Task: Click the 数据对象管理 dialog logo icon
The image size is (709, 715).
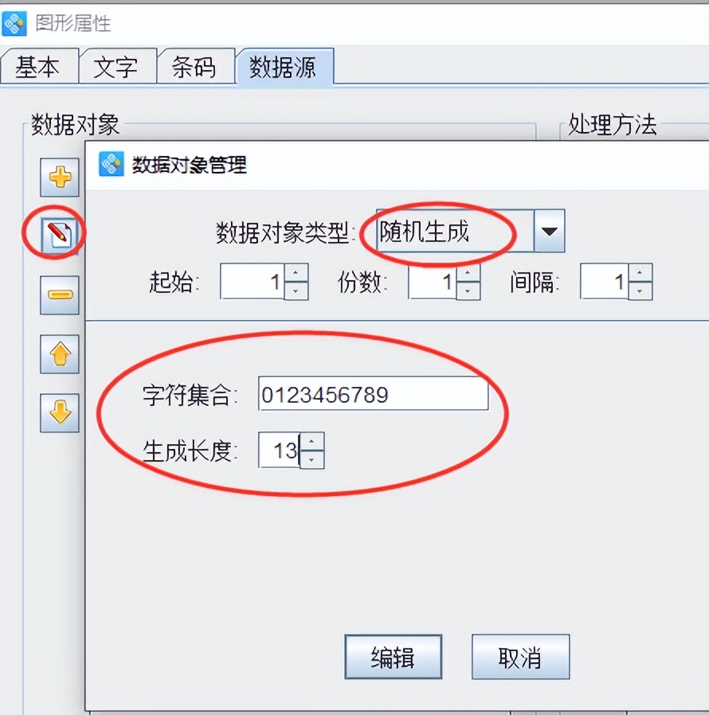Action: click(112, 164)
